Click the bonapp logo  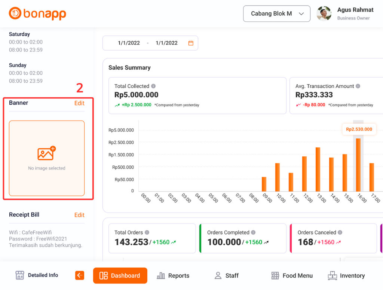point(37,14)
